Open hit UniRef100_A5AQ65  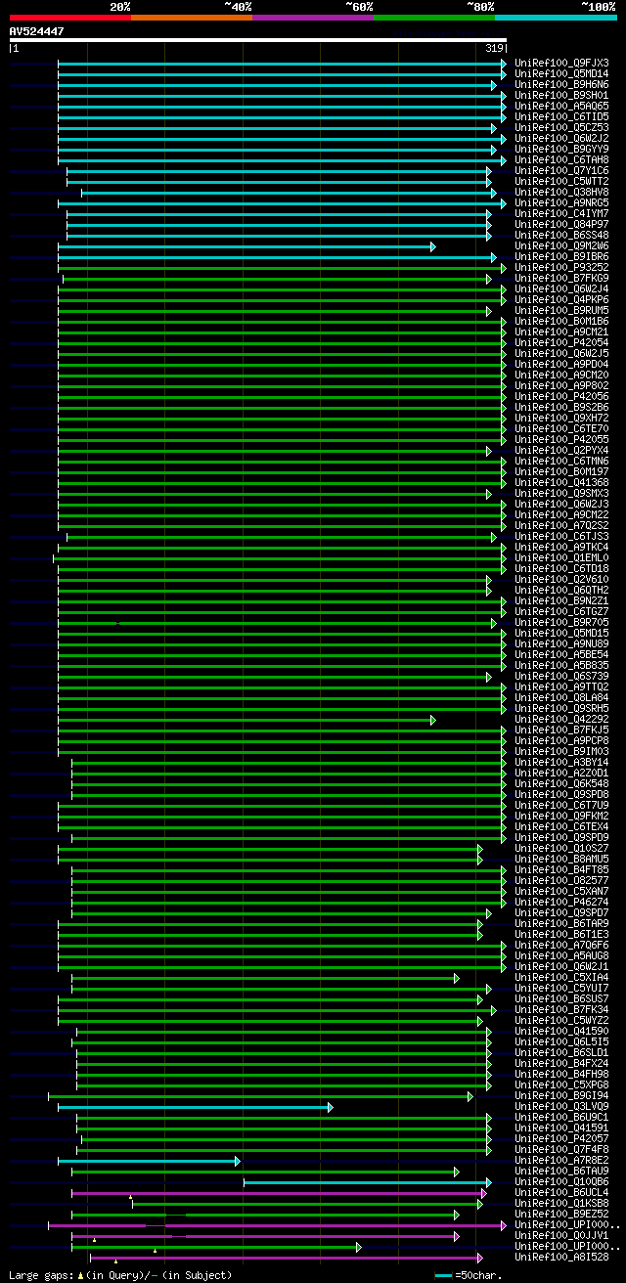[562, 106]
